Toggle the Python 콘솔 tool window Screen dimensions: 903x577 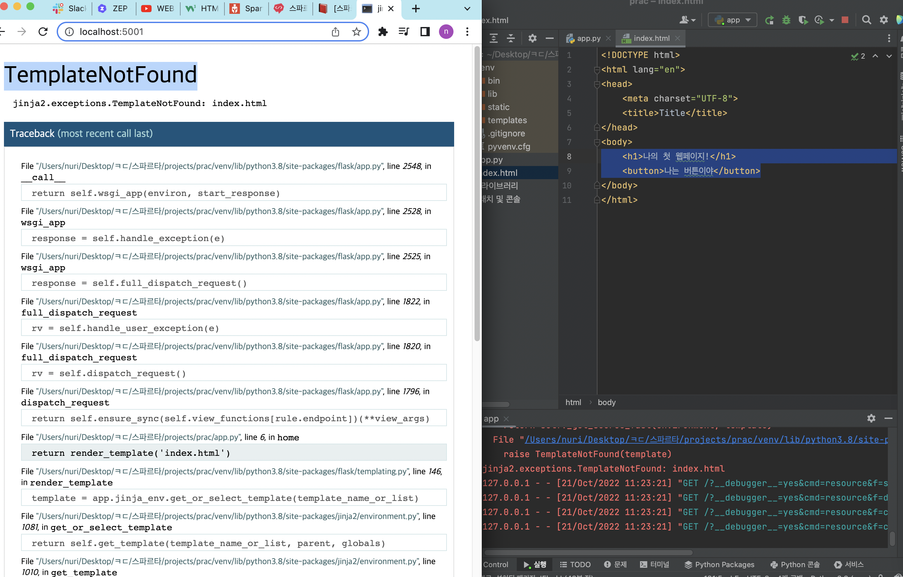(795, 564)
